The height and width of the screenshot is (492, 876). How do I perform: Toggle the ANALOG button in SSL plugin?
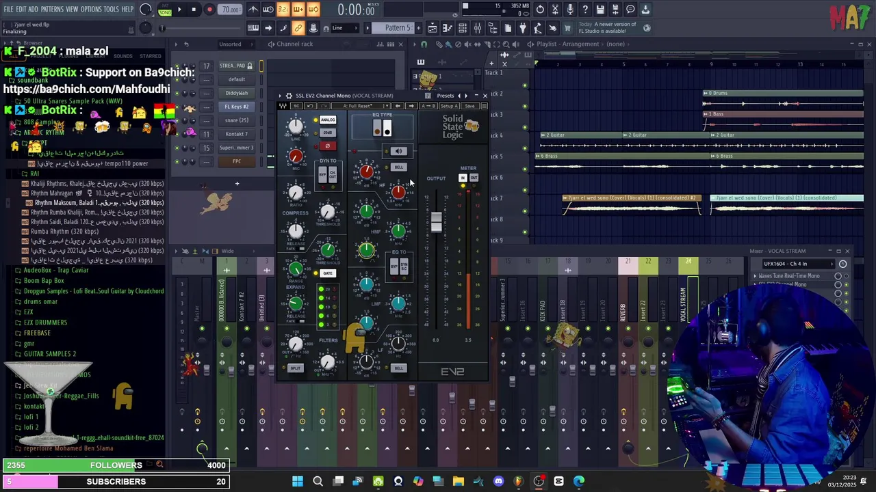coord(328,120)
